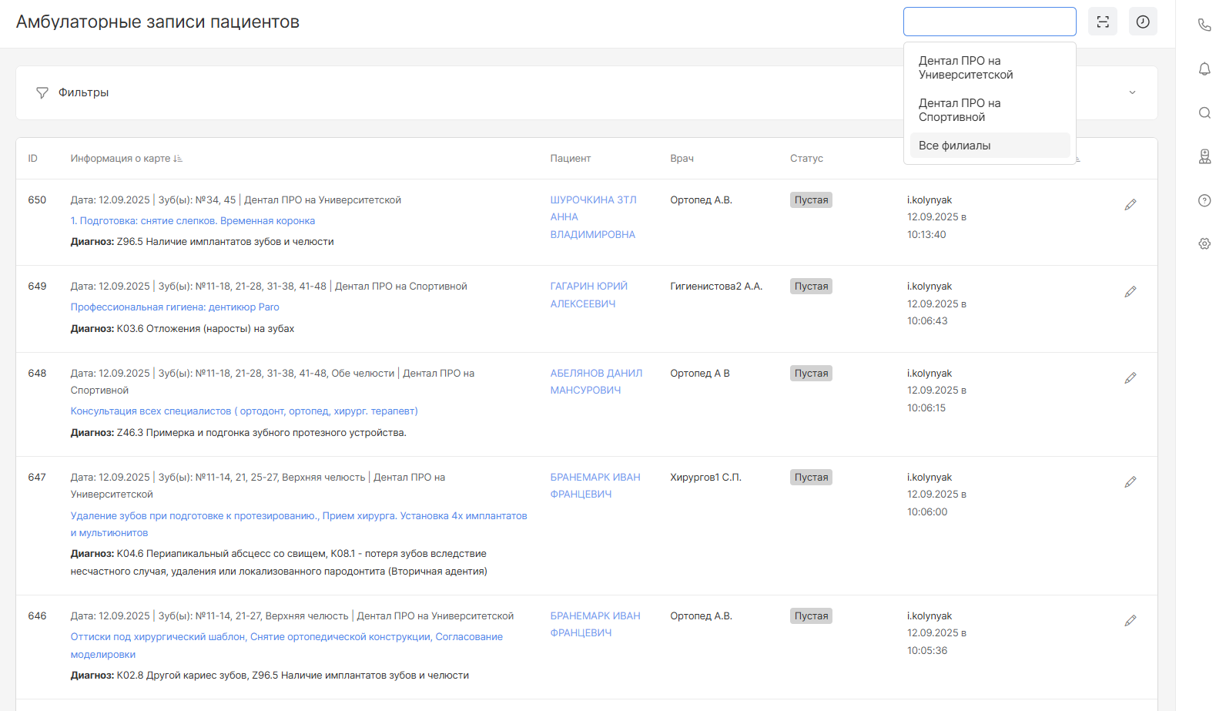
Task: Click the branch search input field
Action: coord(990,22)
